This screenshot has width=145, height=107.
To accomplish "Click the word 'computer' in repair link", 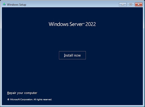I will 31,93.
